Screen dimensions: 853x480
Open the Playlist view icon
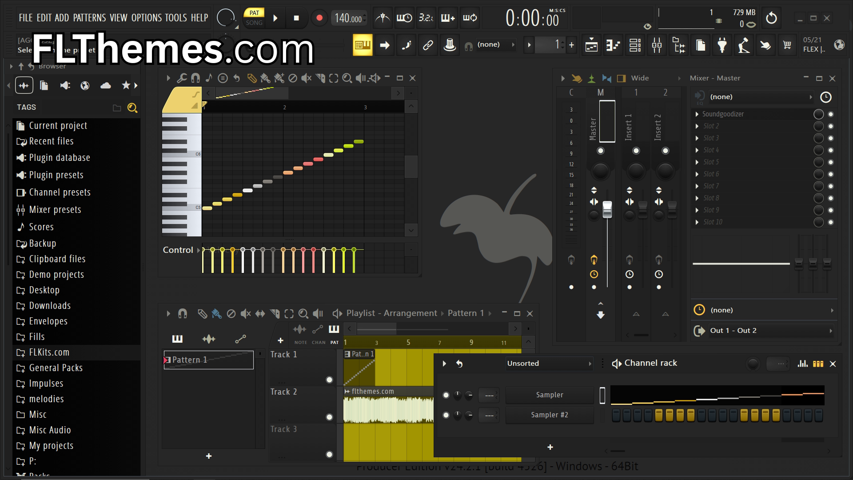[591, 45]
